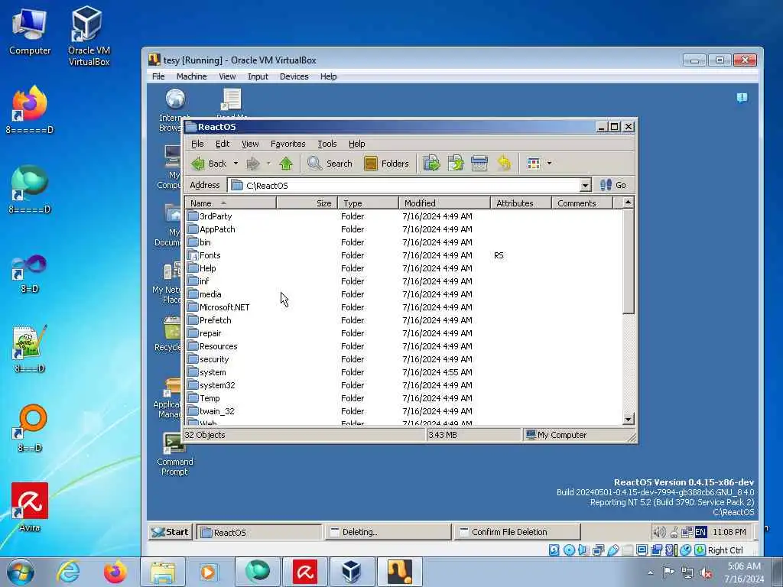Open the Forward history dropdown arrow

pos(268,164)
